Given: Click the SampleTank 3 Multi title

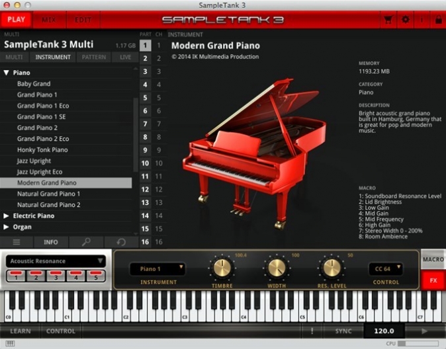Looking at the screenshot, I should click(49, 45).
